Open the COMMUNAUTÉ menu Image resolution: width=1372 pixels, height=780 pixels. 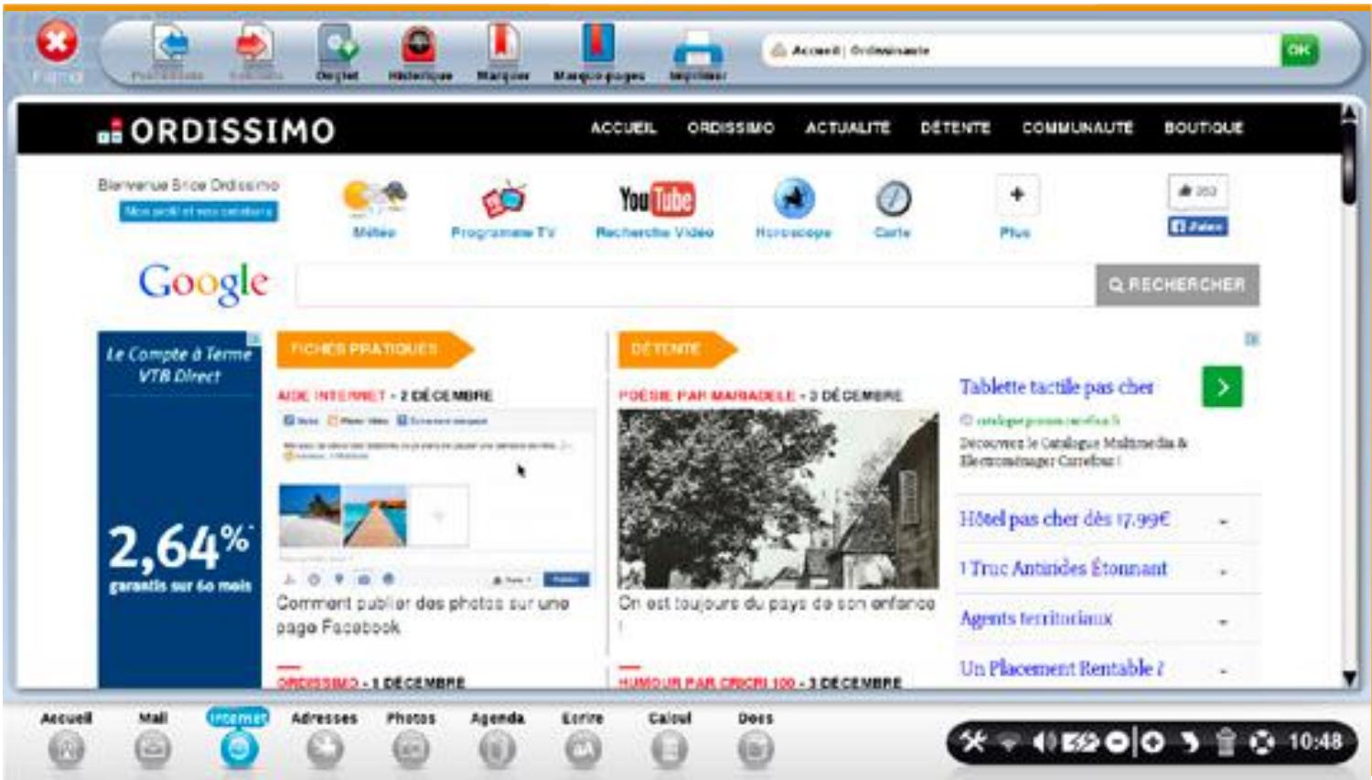(1077, 128)
